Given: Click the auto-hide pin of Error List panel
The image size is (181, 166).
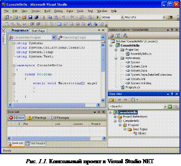Looking at the screenshot, I should [99, 112].
